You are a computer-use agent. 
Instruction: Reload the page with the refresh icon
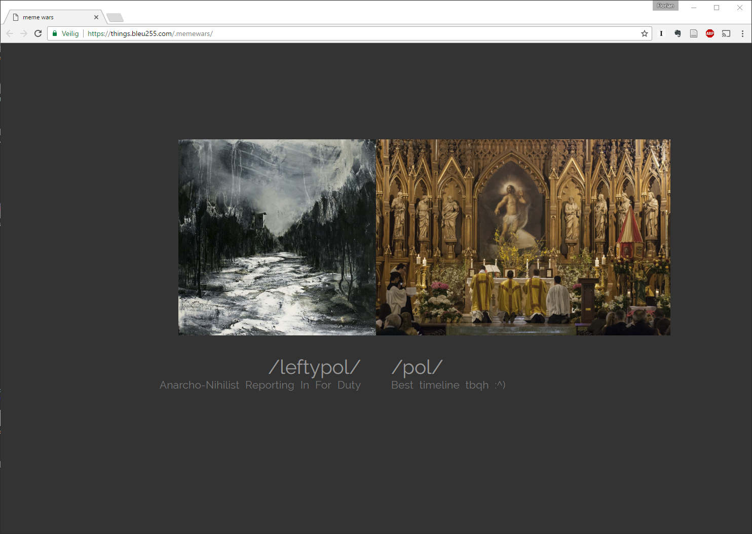coord(38,33)
